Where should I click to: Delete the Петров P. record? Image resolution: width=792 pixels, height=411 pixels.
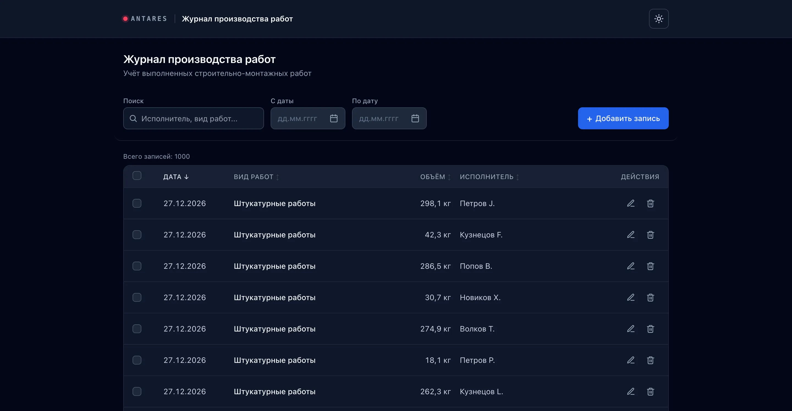click(x=650, y=360)
